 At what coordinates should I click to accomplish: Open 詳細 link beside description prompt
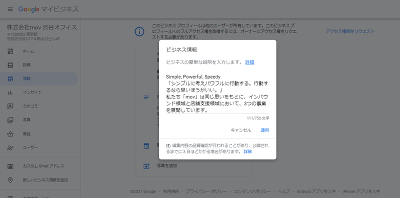[x=249, y=62]
